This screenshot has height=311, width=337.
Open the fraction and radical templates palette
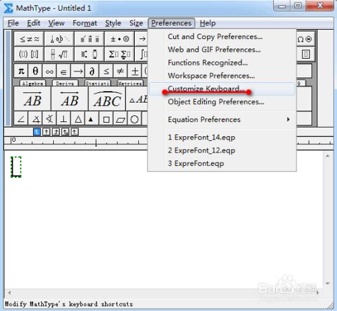click(59, 54)
